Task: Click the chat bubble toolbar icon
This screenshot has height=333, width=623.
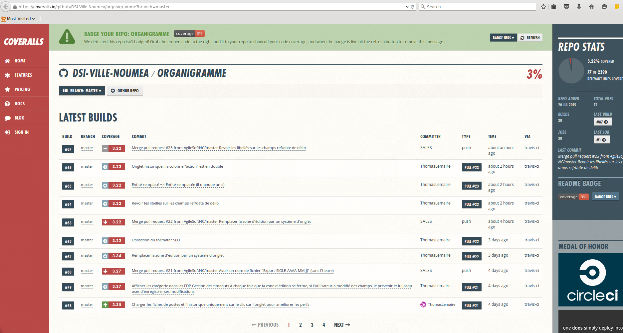Action: point(604,7)
